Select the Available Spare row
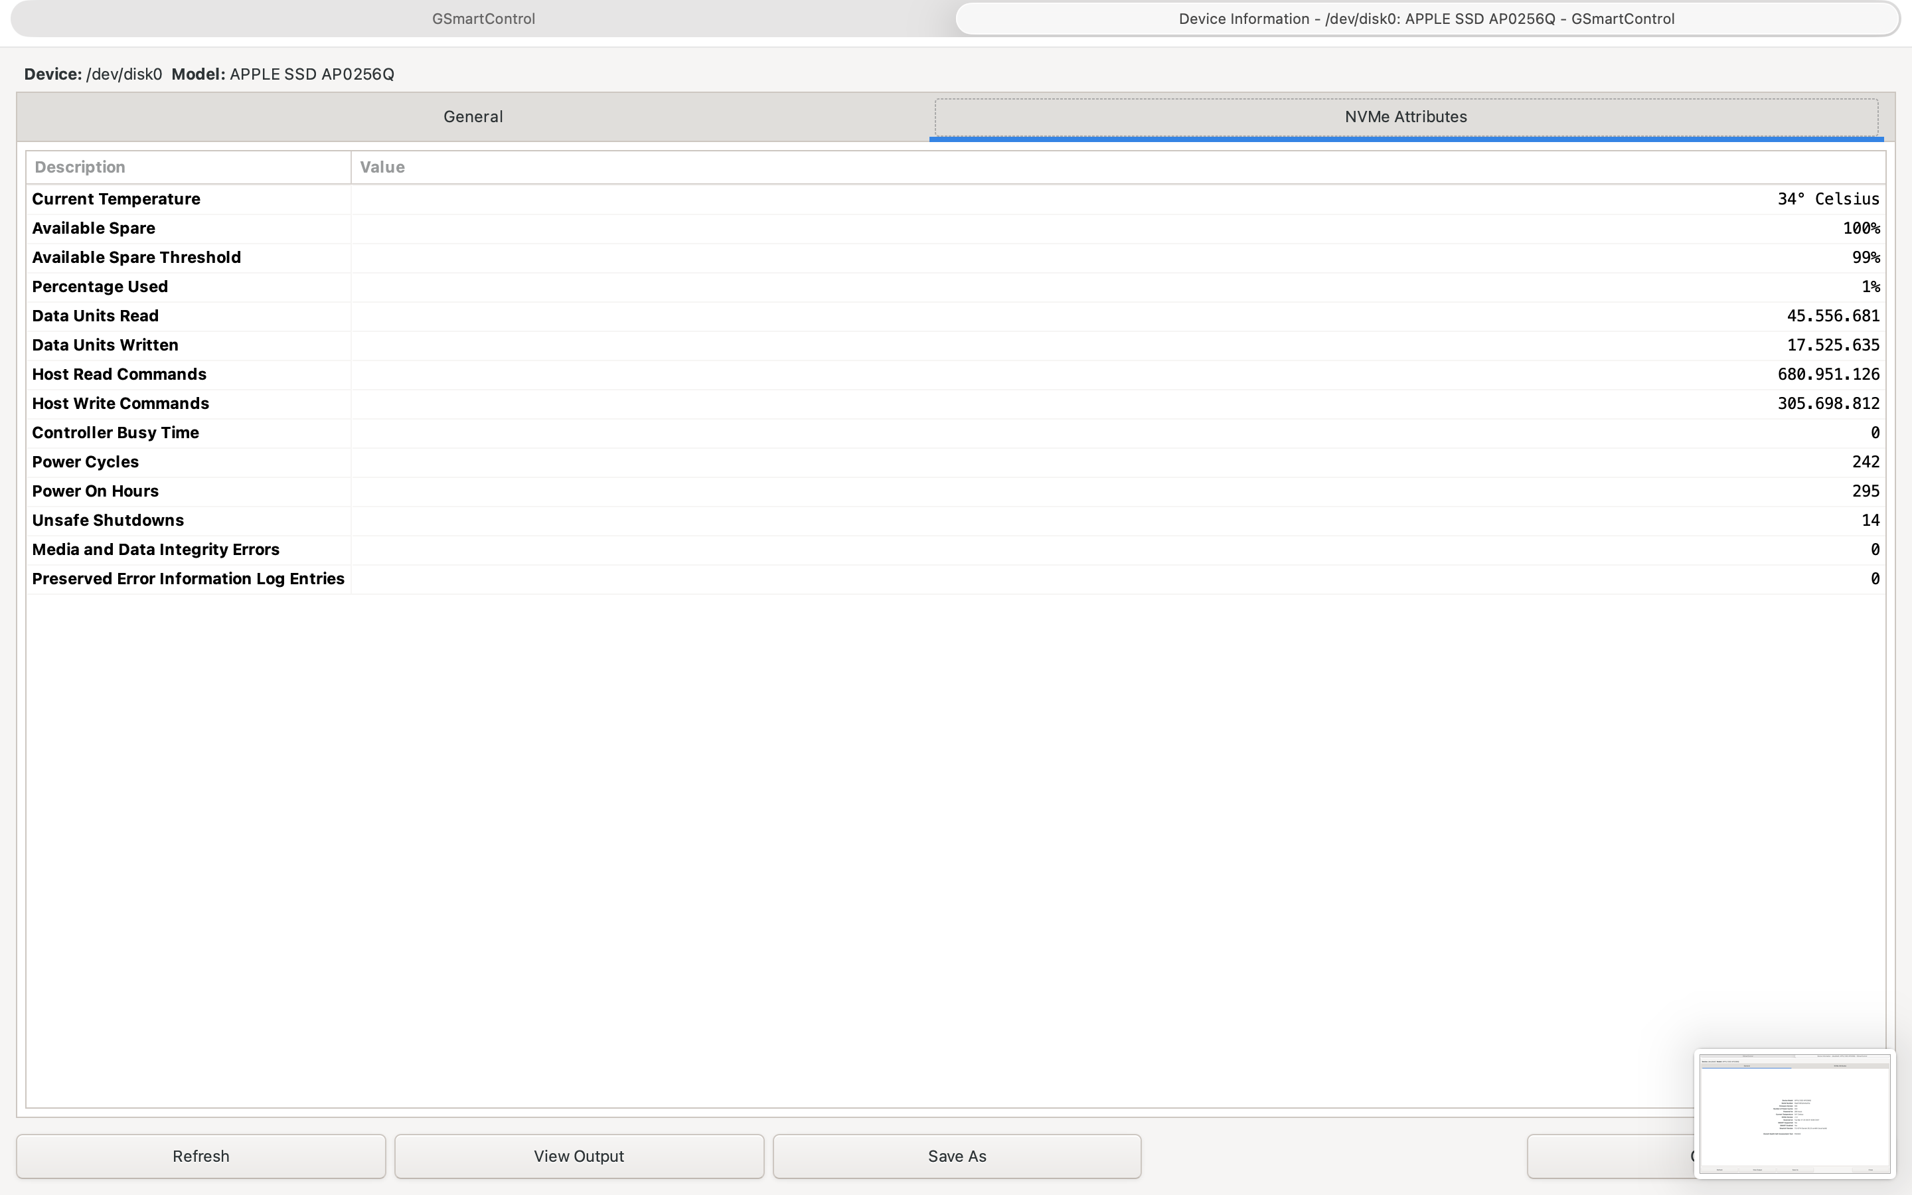 [x=94, y=228]
